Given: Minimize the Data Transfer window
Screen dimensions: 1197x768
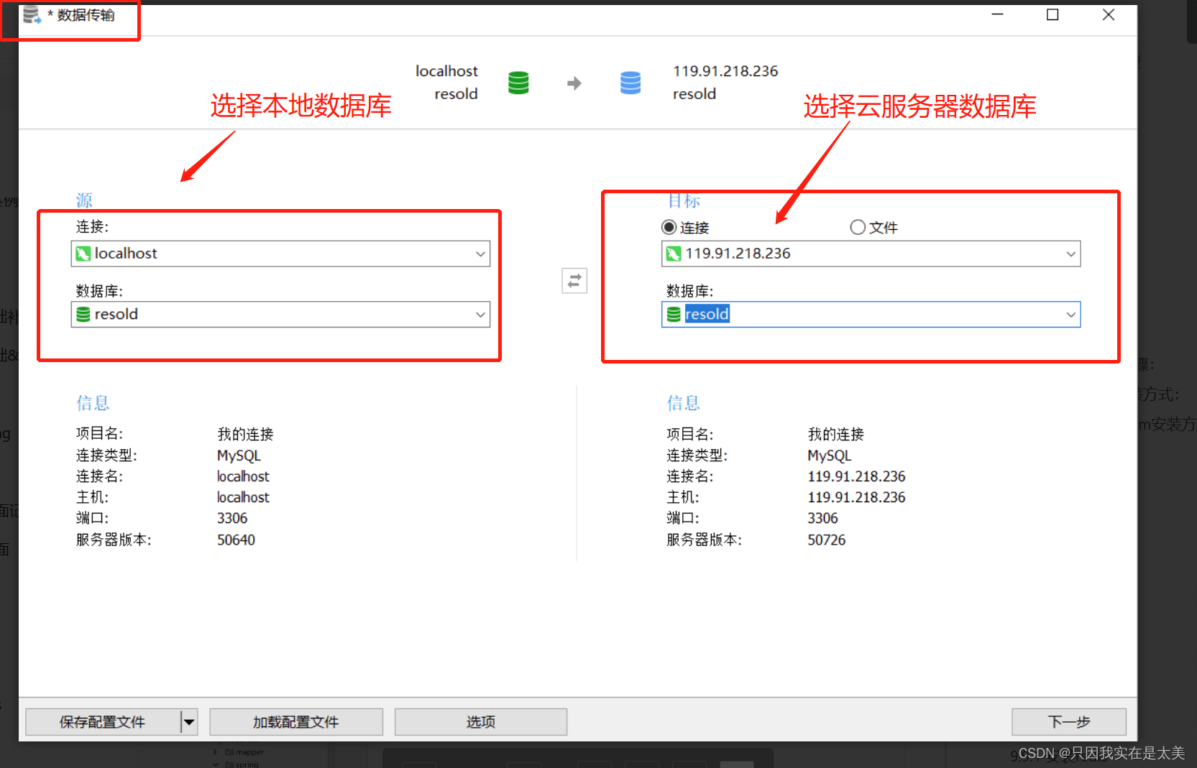Looking at the screenshot, I should [x=997, y=14].
